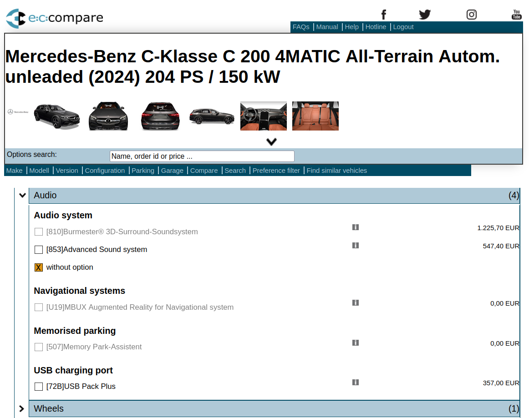The image size is (529, 418).
Task: Open the rear view car thumbnail
Action: tap(160, 116)
